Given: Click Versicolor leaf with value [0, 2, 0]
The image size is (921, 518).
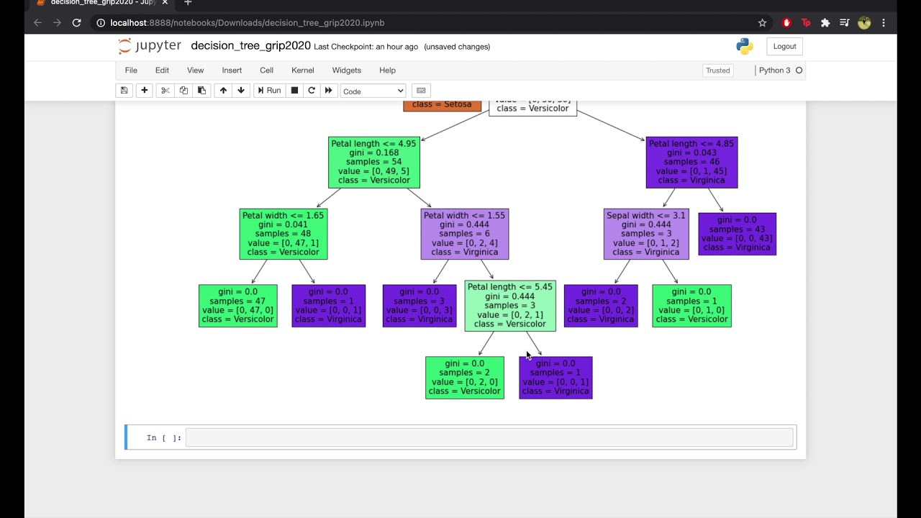Looking at the screenshot, I should [x=465, y=378].
